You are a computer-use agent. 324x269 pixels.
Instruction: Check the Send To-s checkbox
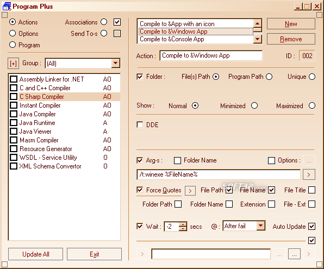pyautogui.click(x=117, y=34)
